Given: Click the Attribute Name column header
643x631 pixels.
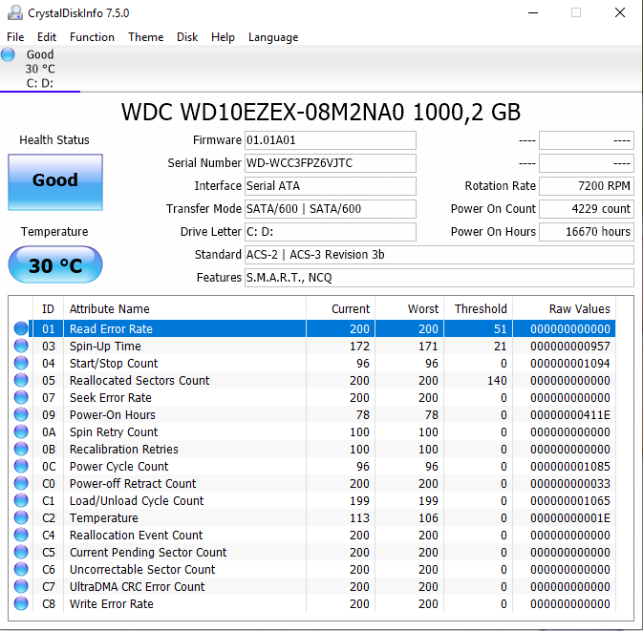Looking at the screenshot, I should coord(184,308).
